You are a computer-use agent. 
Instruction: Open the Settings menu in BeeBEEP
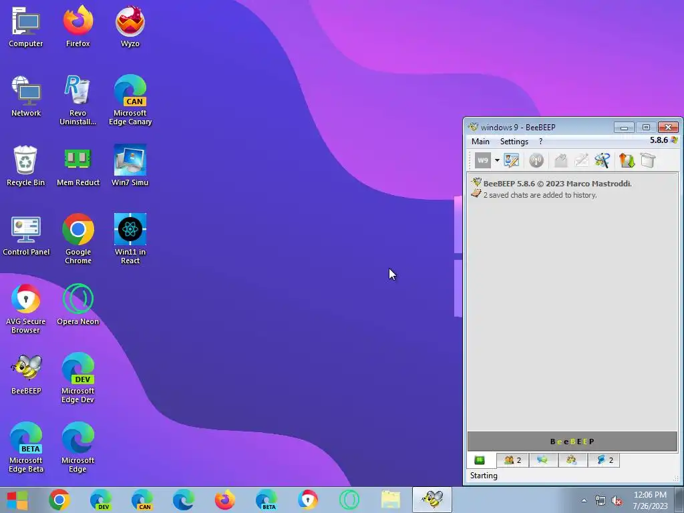pyautogui.click(x=514, y=142)
